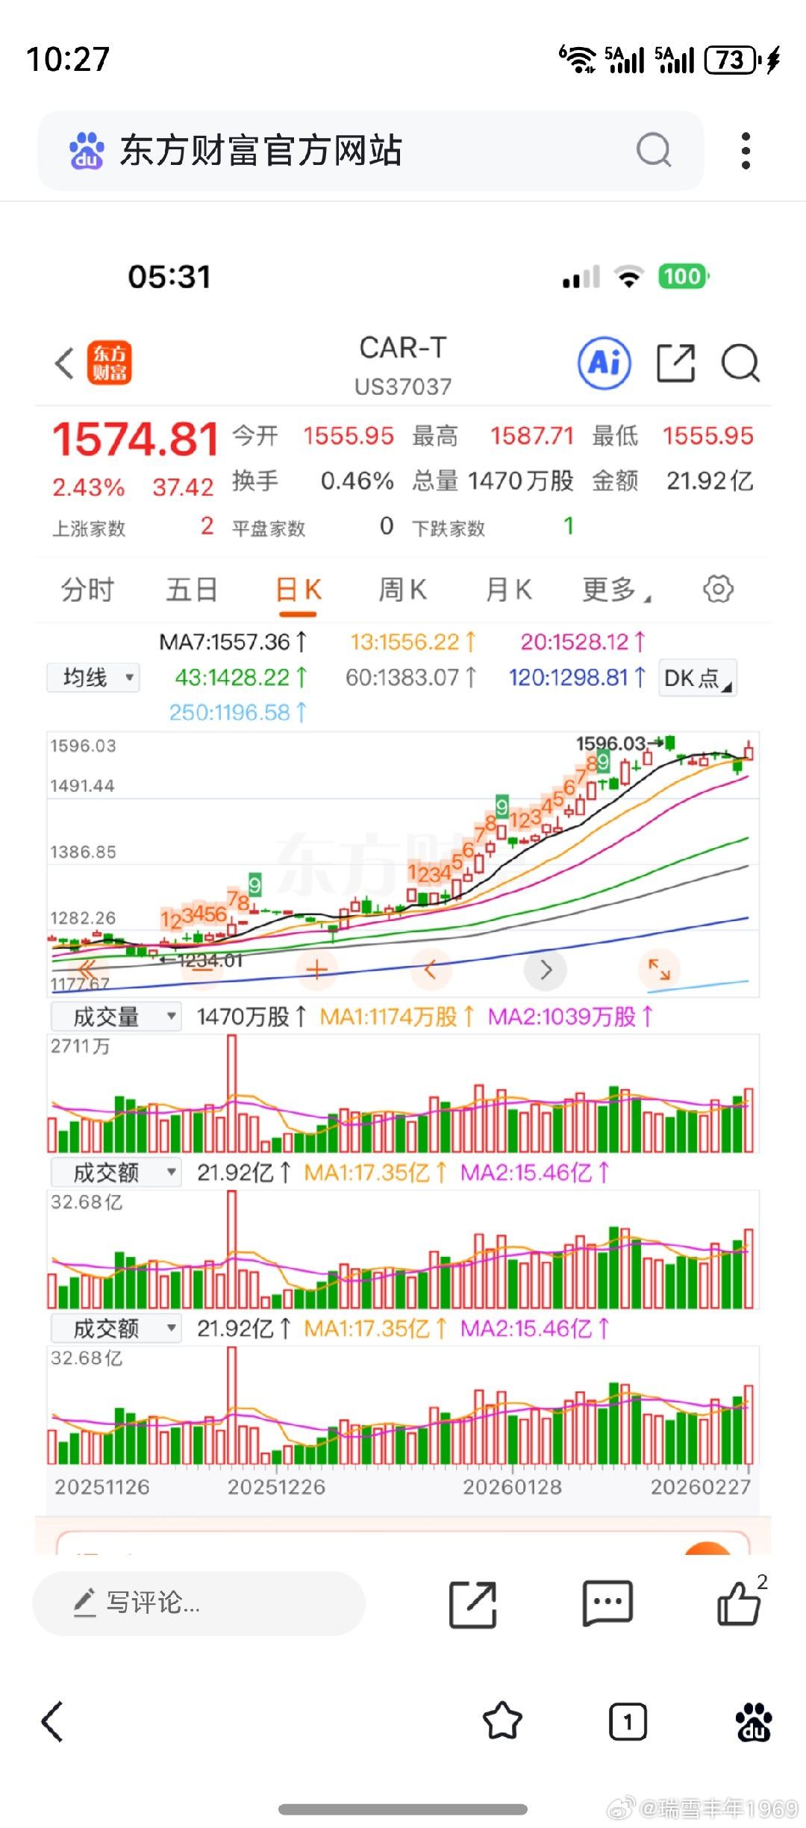Select the 日K tab
The width and height of the screenshot is (806, 1828).
click(x=298, y=590)
